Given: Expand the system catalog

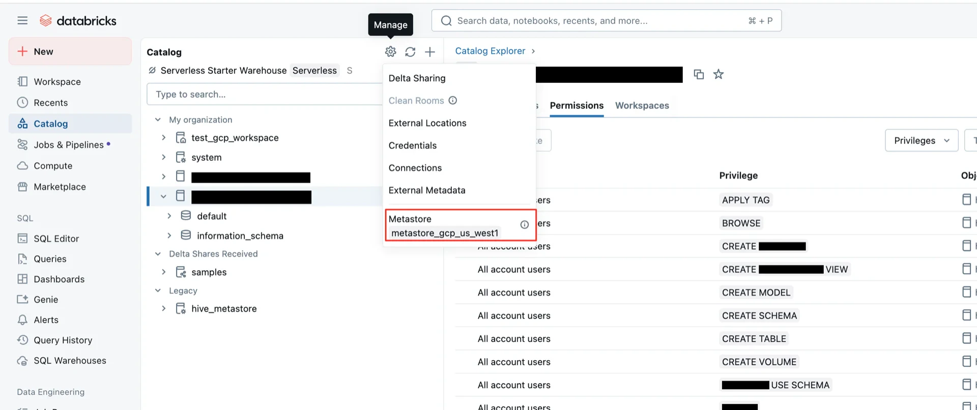Looking at the screenshot, I should pyautogui.click(x=163, y=157).
